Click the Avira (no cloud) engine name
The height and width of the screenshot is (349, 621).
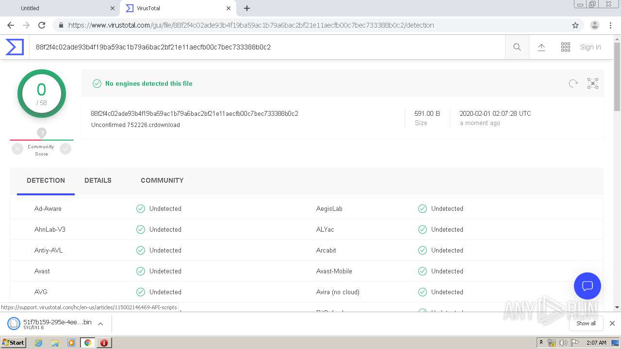coord(338,292)
